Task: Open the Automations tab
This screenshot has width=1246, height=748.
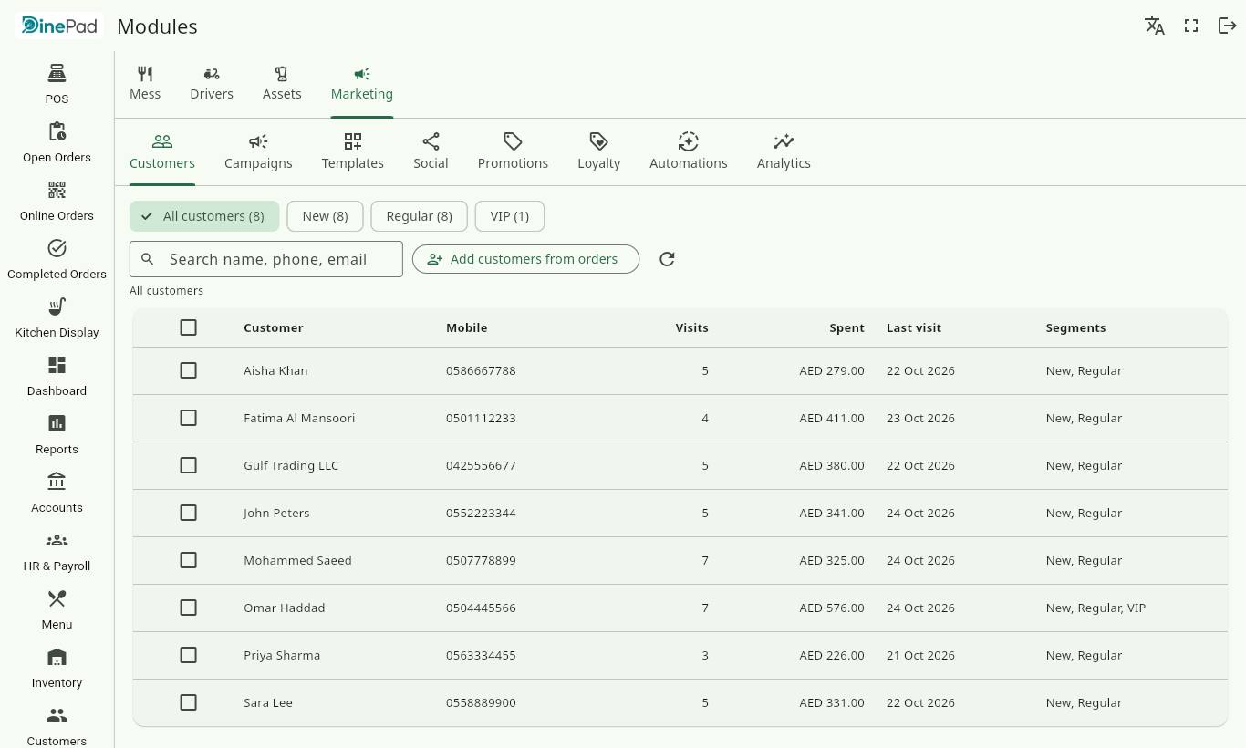Action: point(689,152)
